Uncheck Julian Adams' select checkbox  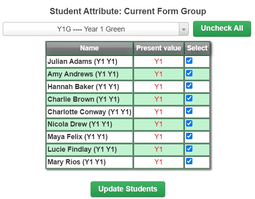(x=189, y=61)
